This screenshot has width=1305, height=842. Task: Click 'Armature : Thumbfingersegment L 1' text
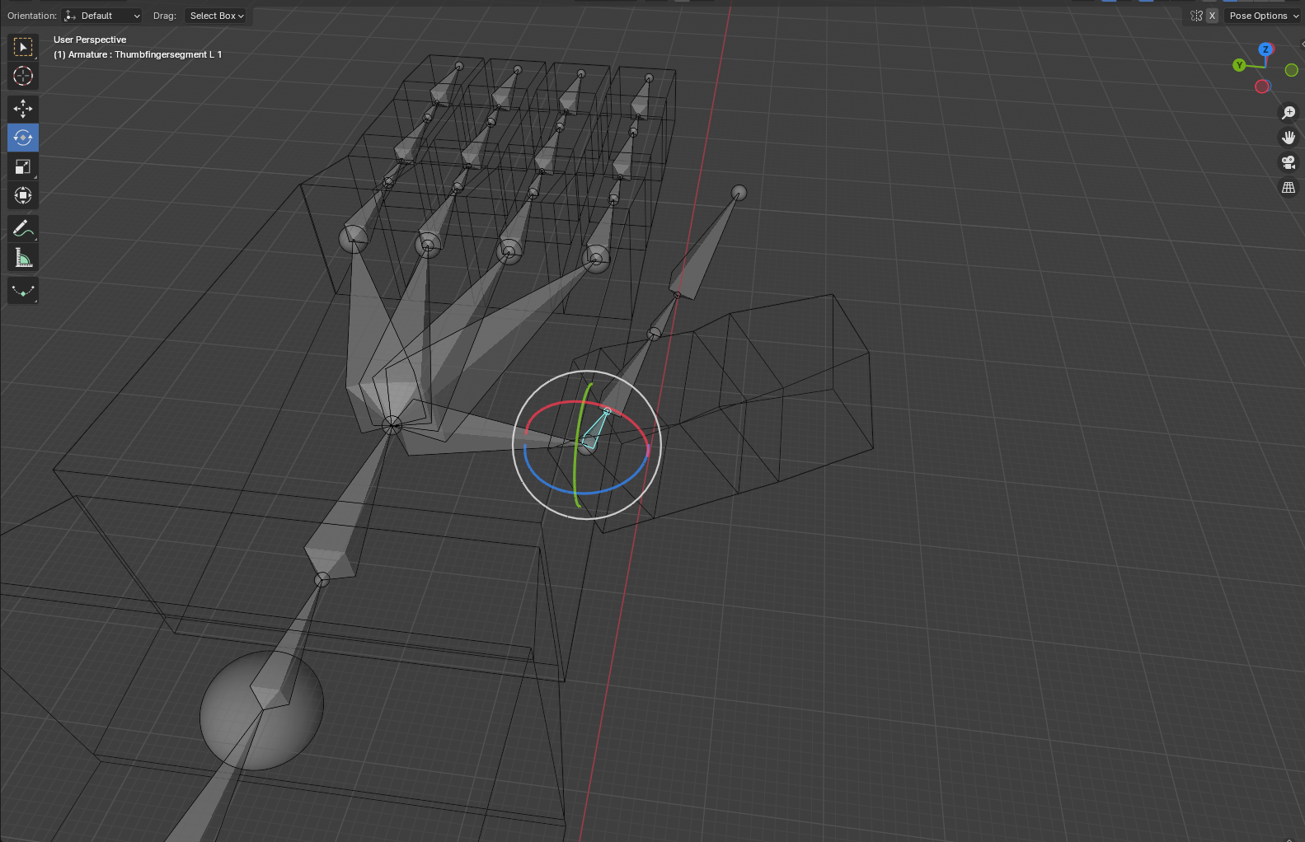click(145, 54)
